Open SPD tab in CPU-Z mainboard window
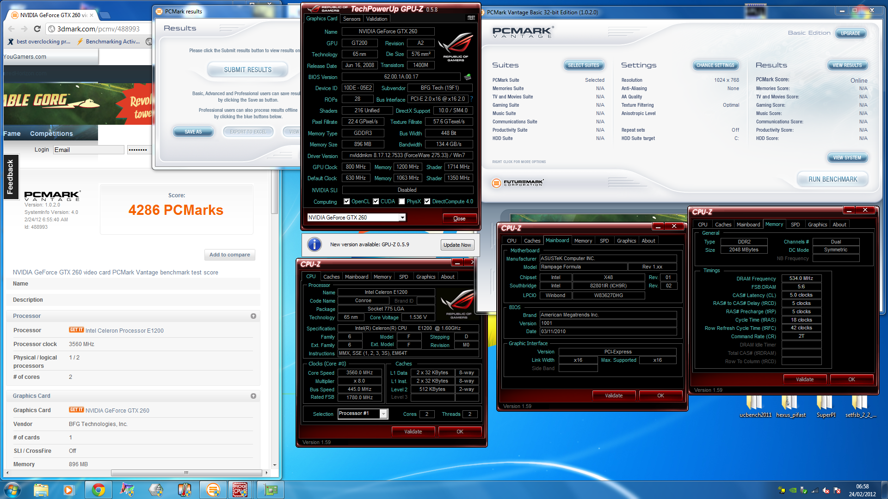Screen dimensions: 888x499 click(x=604, y=241)
